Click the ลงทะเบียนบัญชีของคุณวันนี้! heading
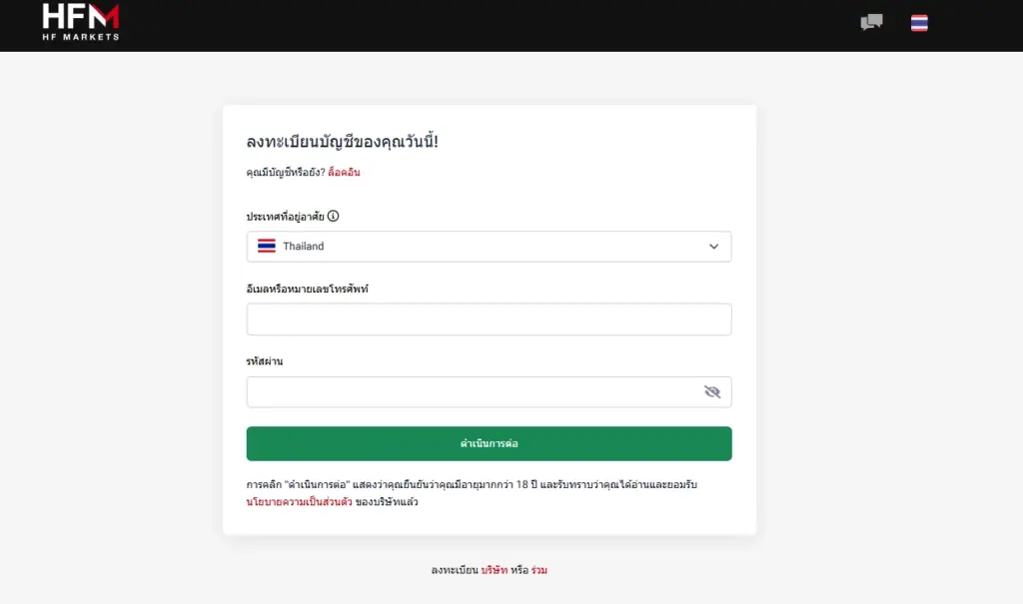1023x604 pixels. click(343, 142)
